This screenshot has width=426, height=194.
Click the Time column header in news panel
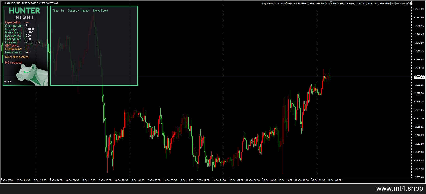pyautogui.click(x=55, y=11)
